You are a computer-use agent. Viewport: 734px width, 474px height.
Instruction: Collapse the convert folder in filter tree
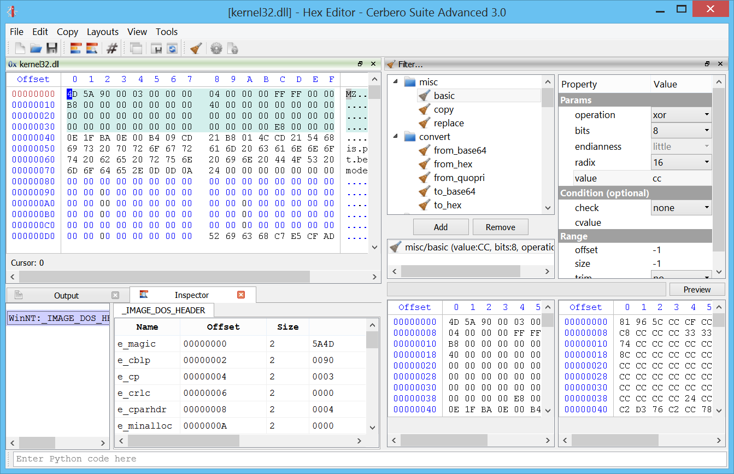click(396, 137)
